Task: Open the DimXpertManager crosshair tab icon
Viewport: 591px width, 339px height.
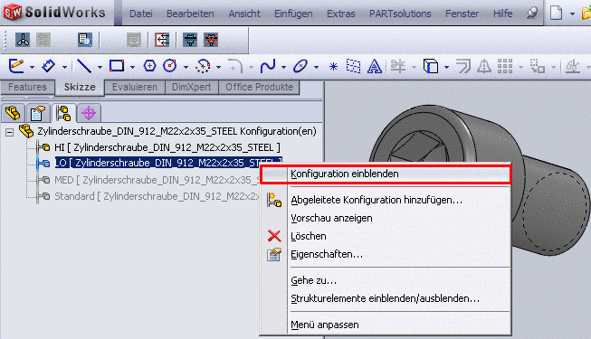Action: [x=89, y=113]
